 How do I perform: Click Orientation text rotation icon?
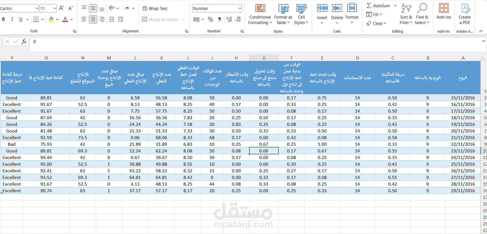tap(112, 8)
